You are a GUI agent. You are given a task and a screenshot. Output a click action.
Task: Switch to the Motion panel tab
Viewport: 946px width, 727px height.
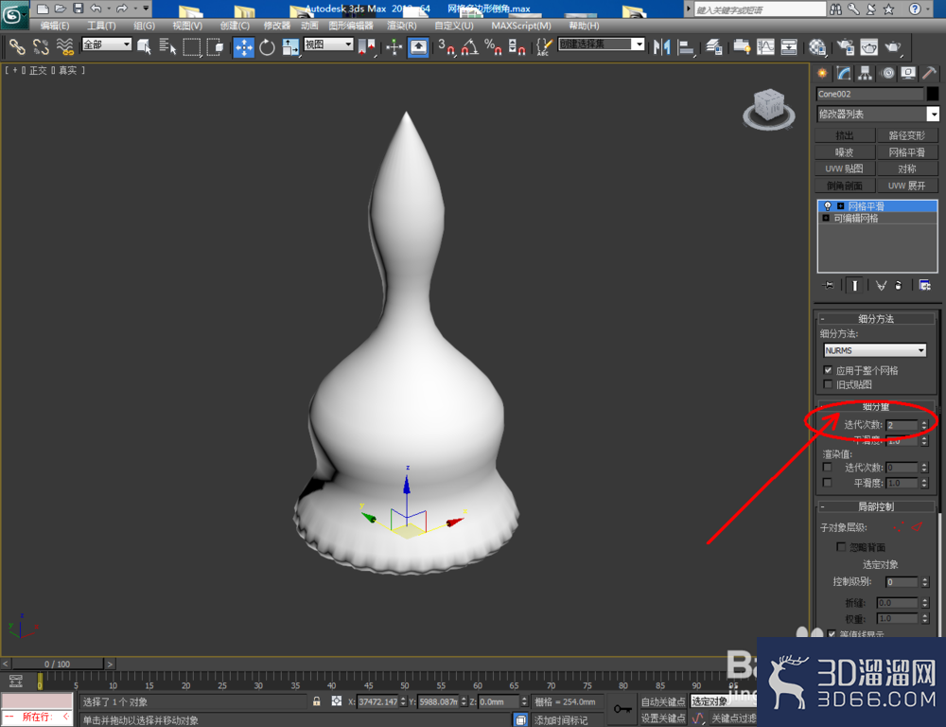tap(887, 74)
